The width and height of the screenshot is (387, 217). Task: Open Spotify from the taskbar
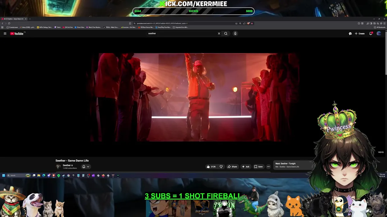[58, 175]
